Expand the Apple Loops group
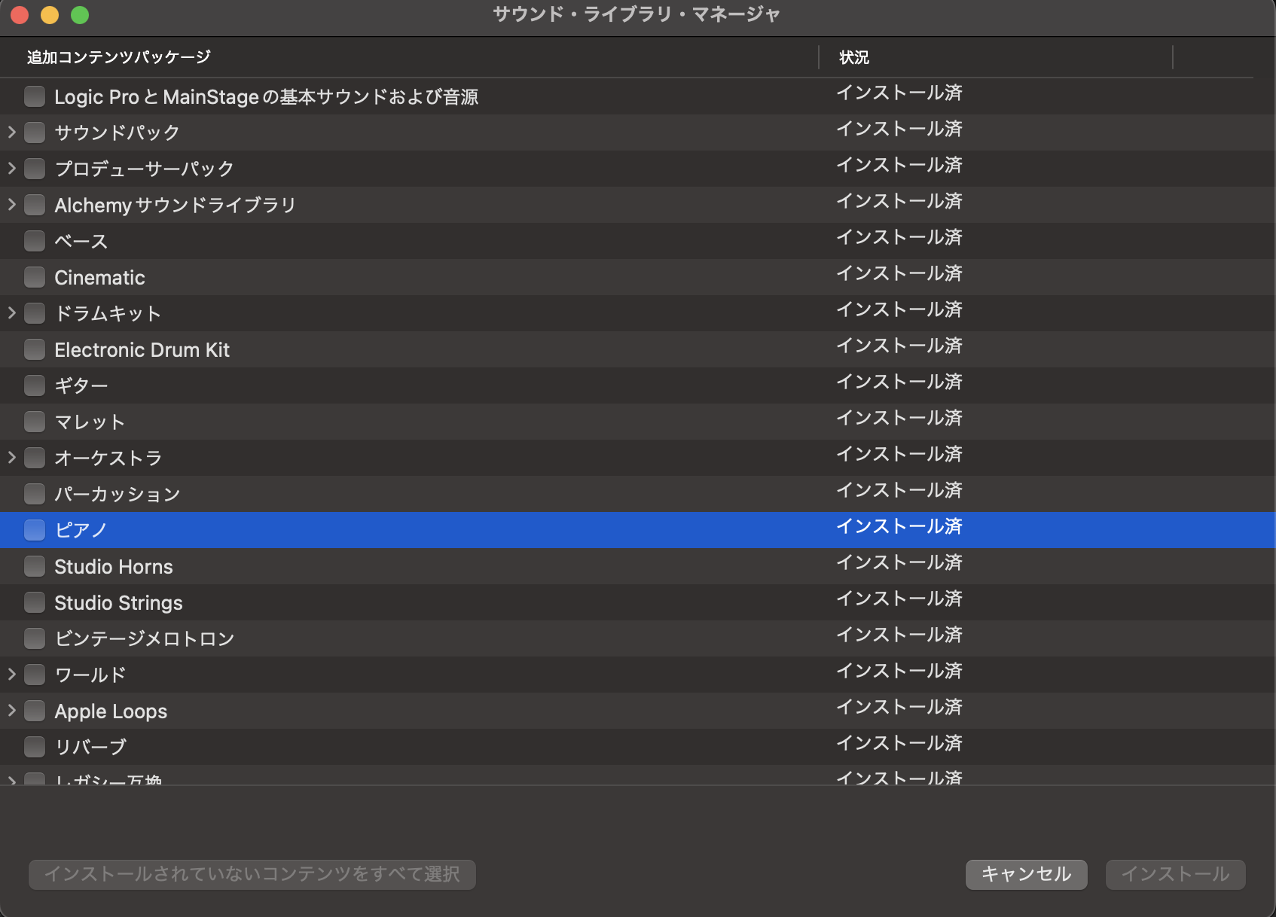This screenshot has width=1276, height=917. click(x=11, y=711)
